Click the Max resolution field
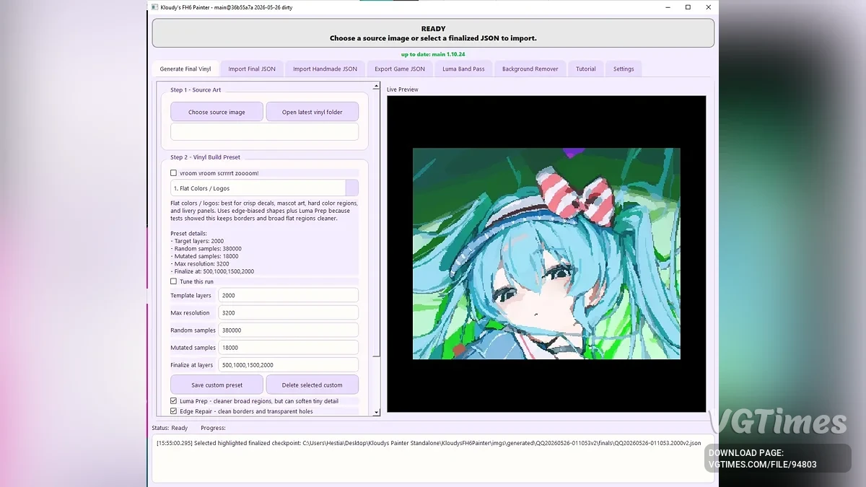The image size is (866, 487). coord(288,312)
